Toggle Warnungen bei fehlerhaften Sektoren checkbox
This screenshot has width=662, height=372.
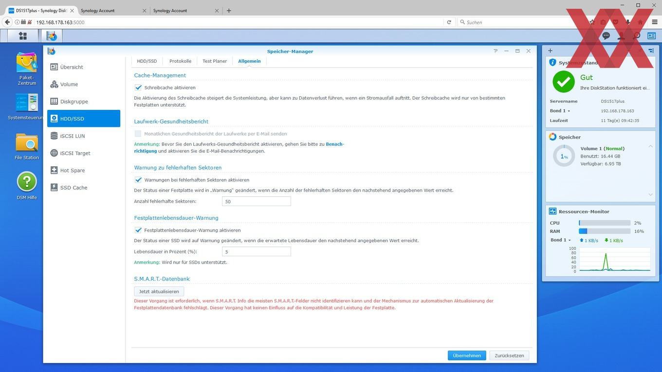(138, 180)
